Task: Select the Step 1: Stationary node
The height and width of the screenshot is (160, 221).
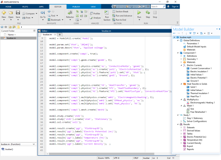Action: coord(195,118)
